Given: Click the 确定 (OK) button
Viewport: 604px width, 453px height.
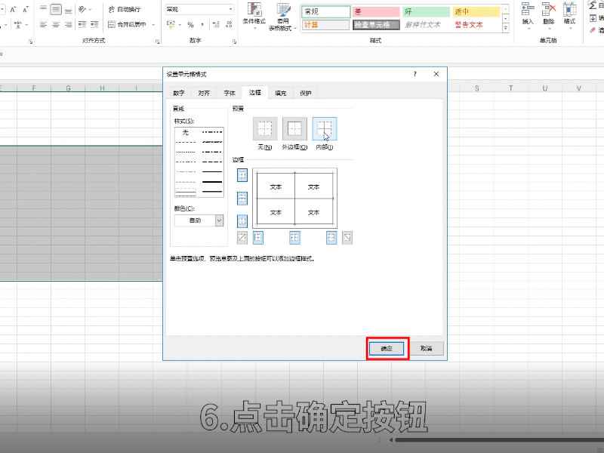Looking at the screenshot, I should click(387, 348).
